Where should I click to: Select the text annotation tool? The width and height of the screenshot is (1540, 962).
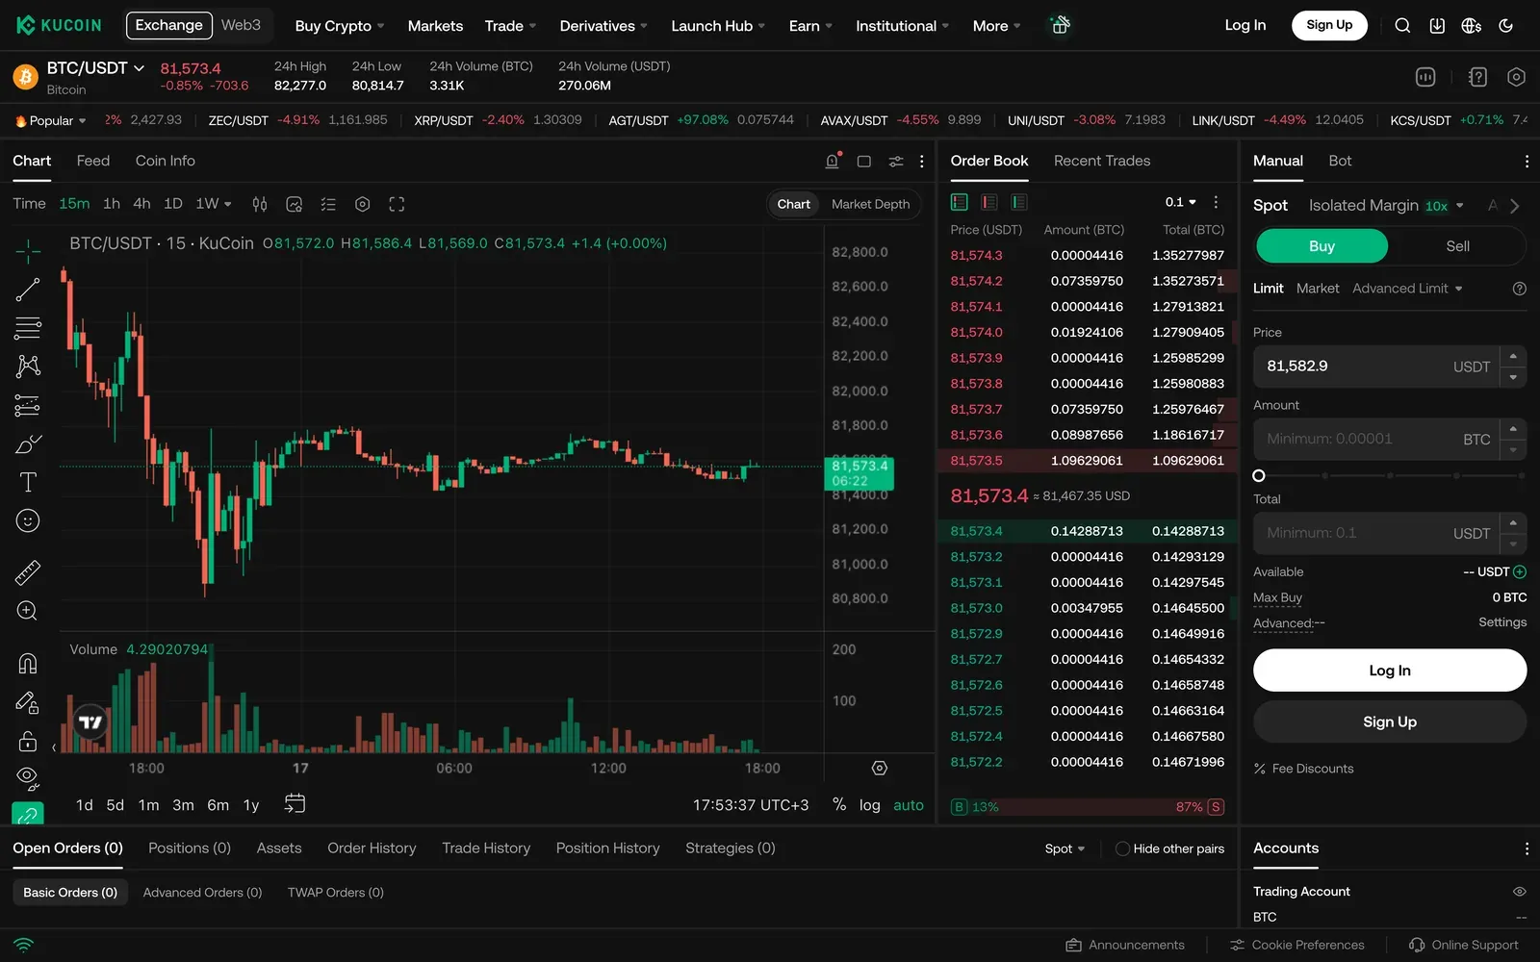[x=28, y=482]
